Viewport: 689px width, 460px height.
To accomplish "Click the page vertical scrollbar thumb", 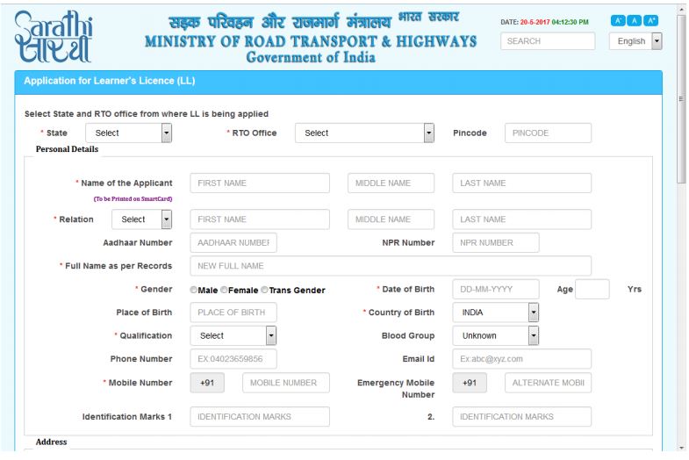I will [x=681, y=99].
